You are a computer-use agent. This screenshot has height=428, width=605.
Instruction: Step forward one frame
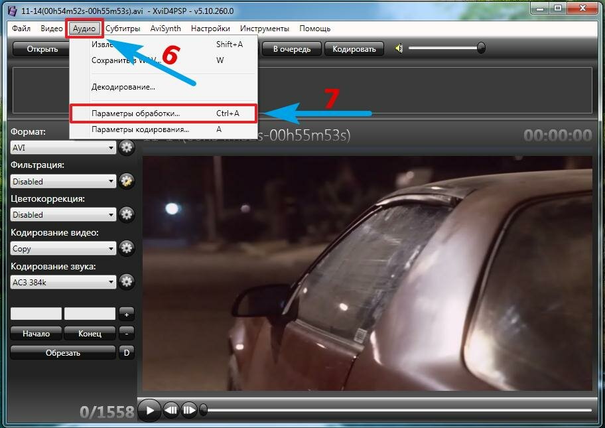pyautogui.click(x=189, y=410)
